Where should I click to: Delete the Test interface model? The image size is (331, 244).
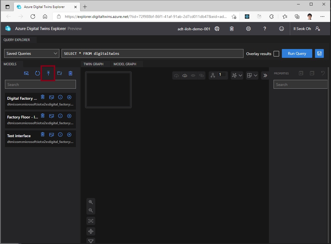pyautogui.click(x=43, y=134)
